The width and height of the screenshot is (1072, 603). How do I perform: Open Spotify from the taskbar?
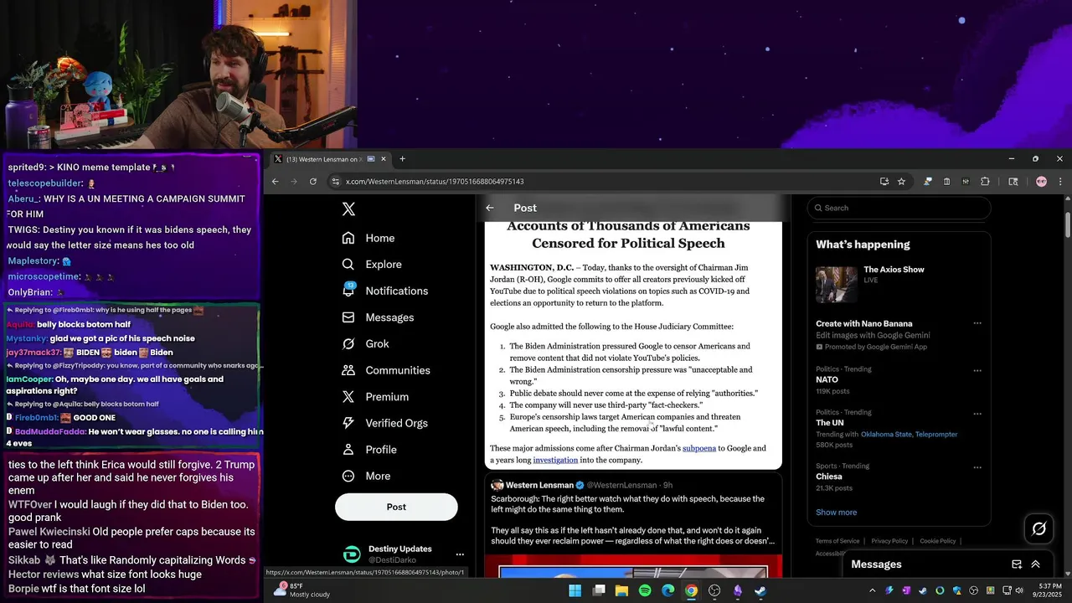[645, 590]
